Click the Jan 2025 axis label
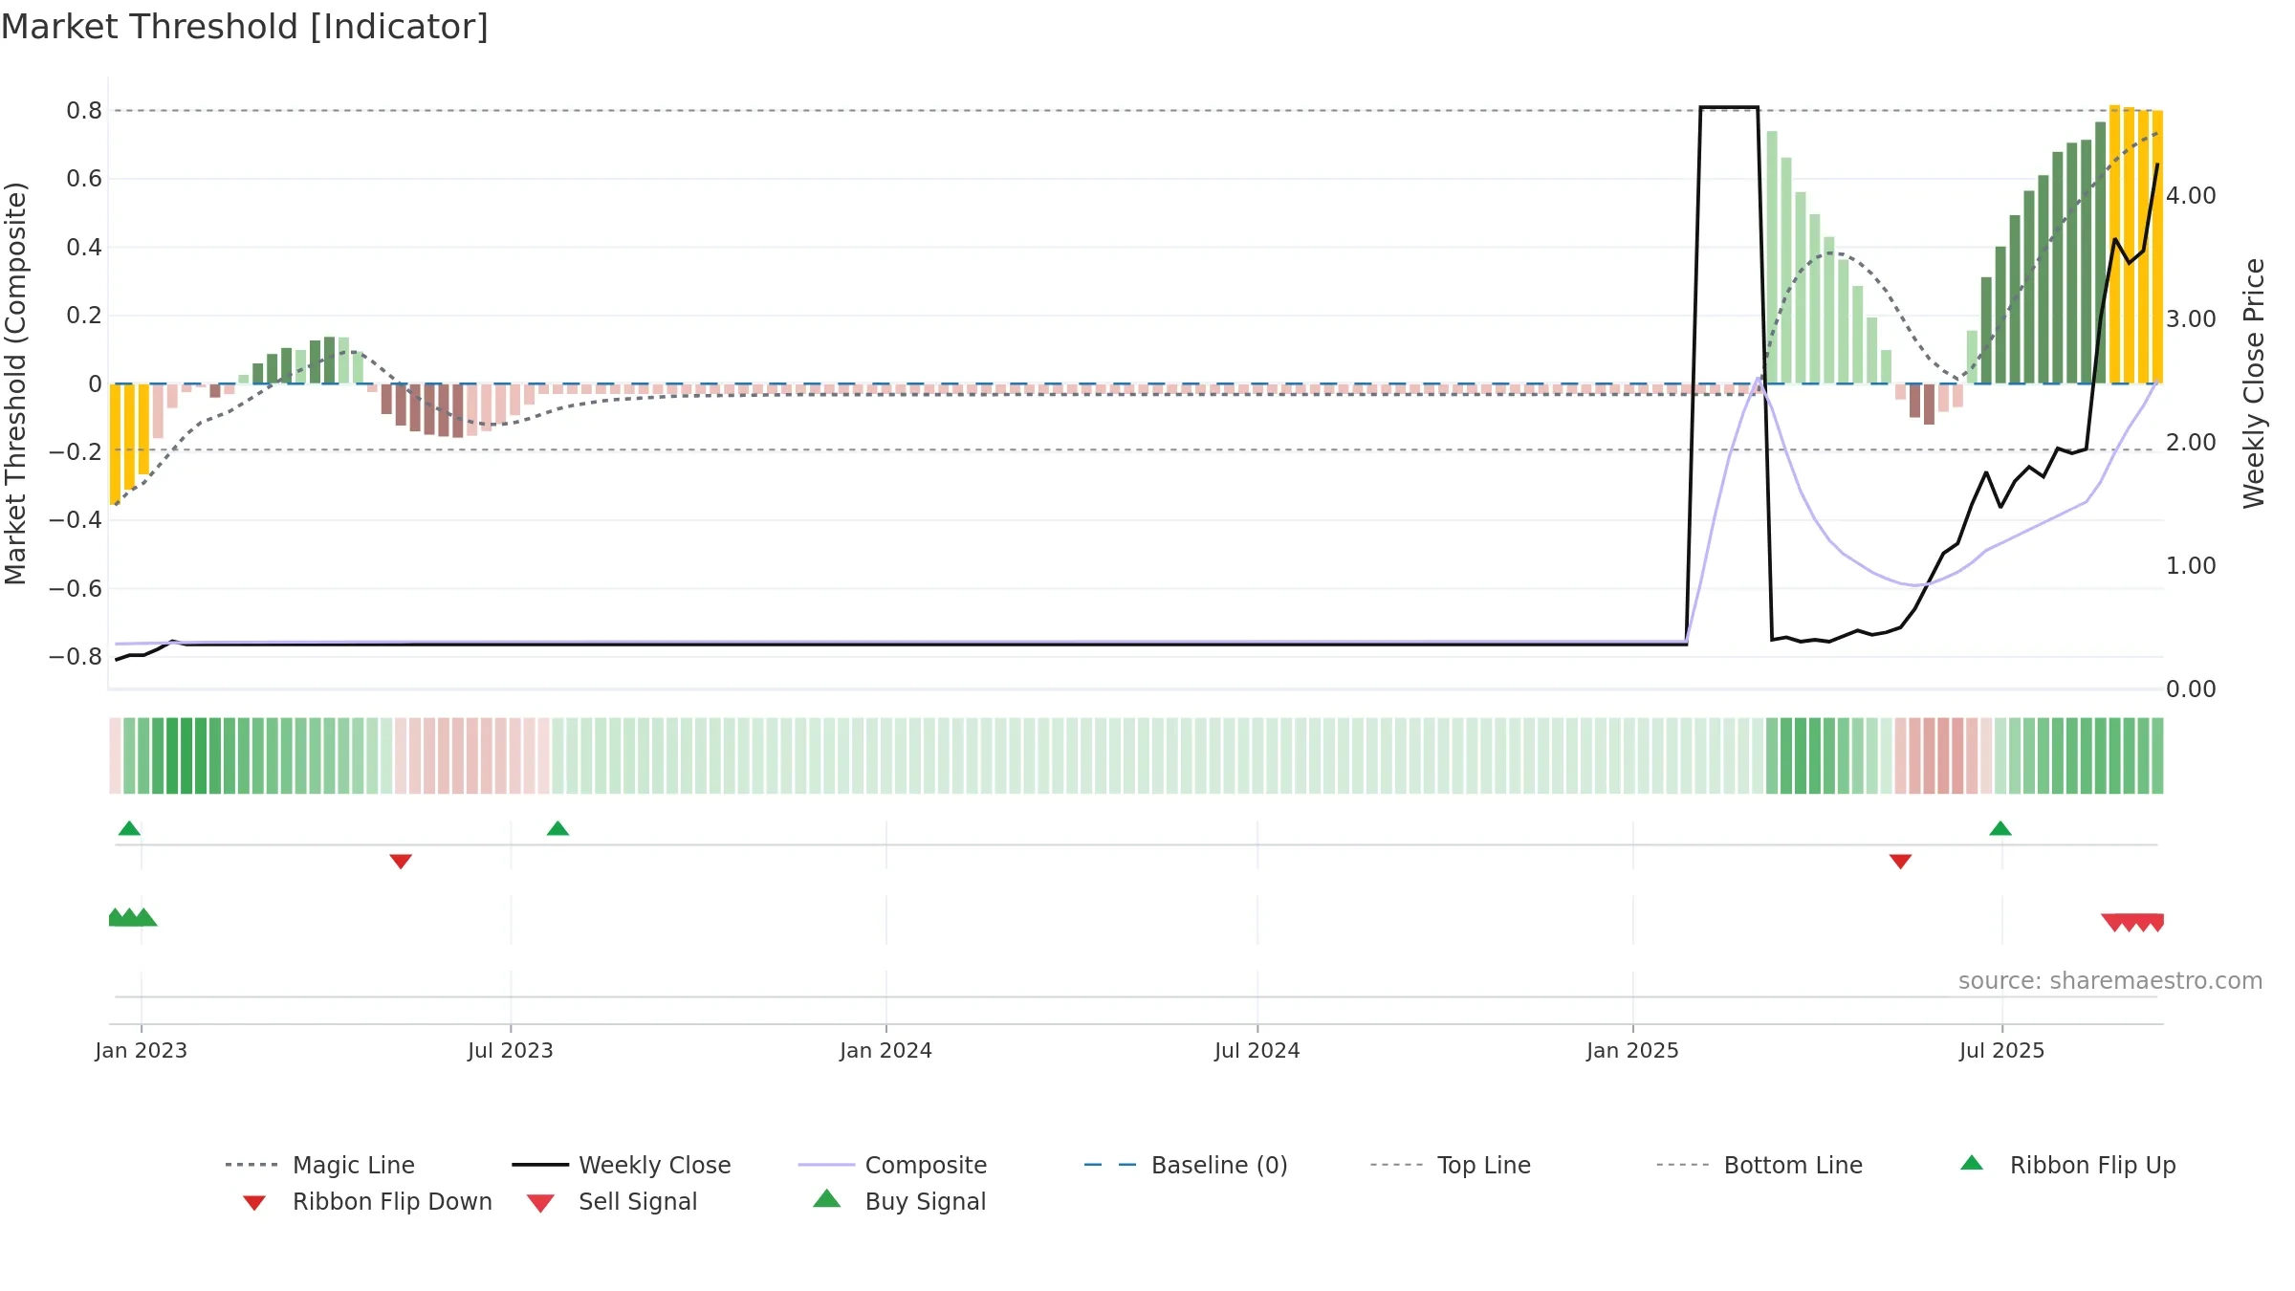The width and height of the screenshot is (2295, 1291). (x=1632, y=1050)
